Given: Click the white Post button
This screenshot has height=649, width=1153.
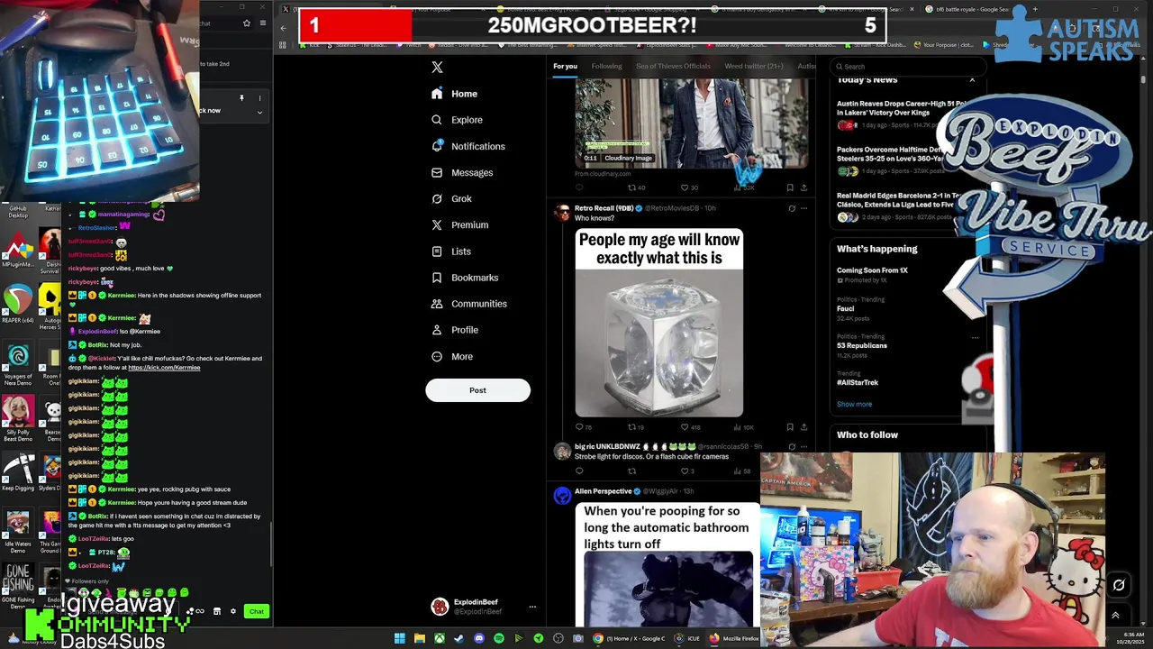Looking at the screenshot, I should pyautogui.click(x=477, y=390).
